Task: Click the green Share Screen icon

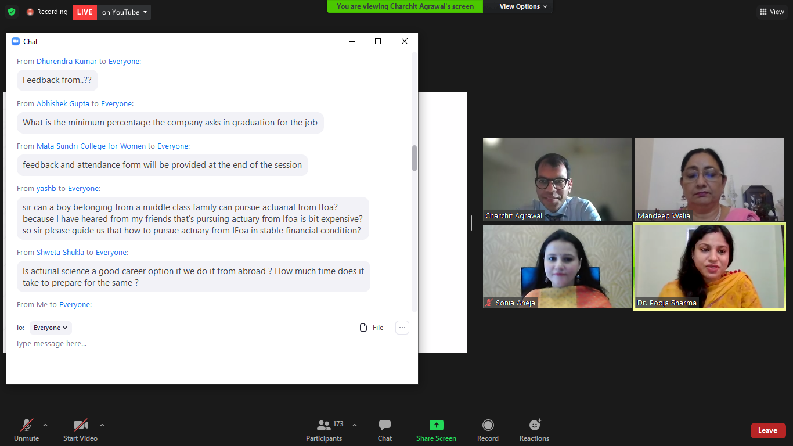Action: [x=436, y=426]
